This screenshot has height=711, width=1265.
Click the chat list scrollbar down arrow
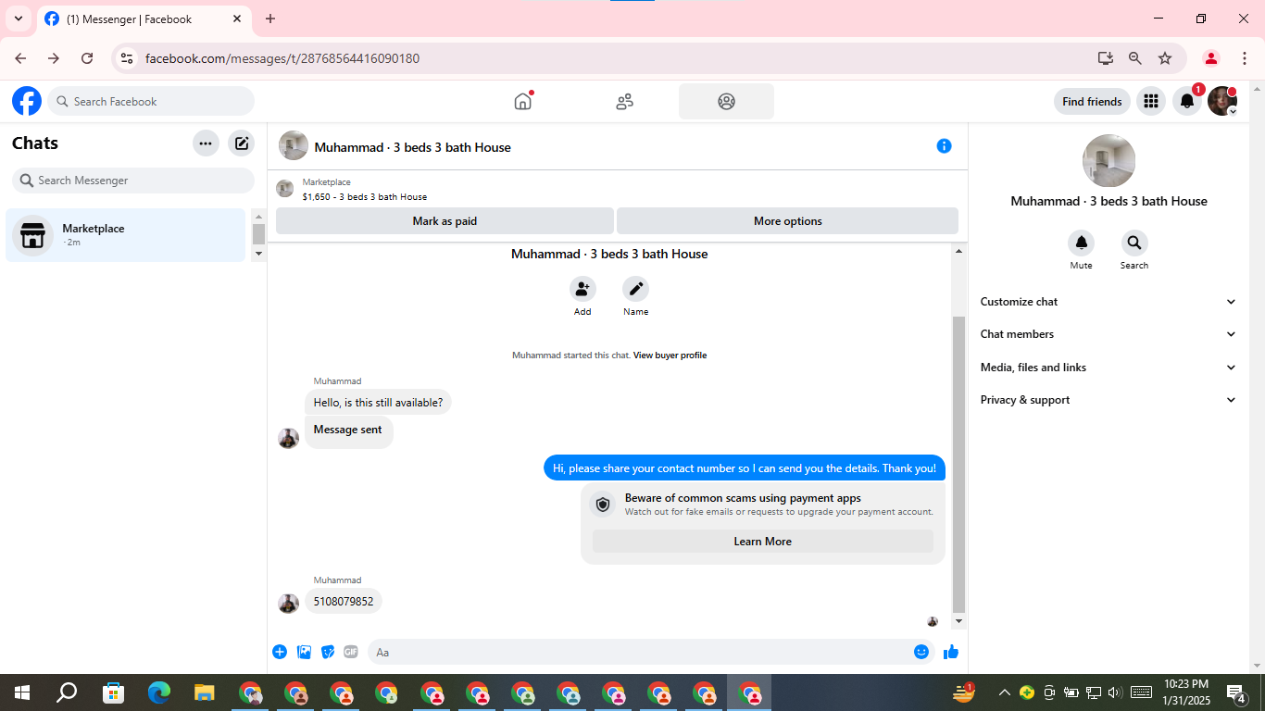click(x=258, y=253)
